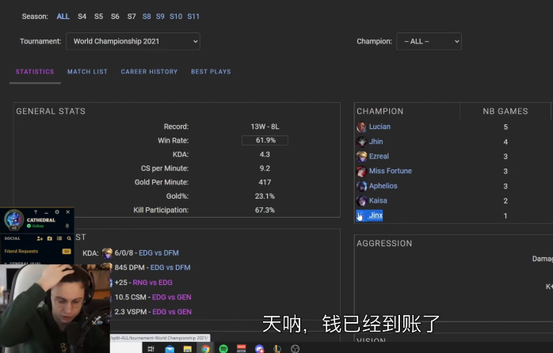This screenshot has height=353, width=553.
Task: Switch to the Match List tab
Action: click(87, 71)
